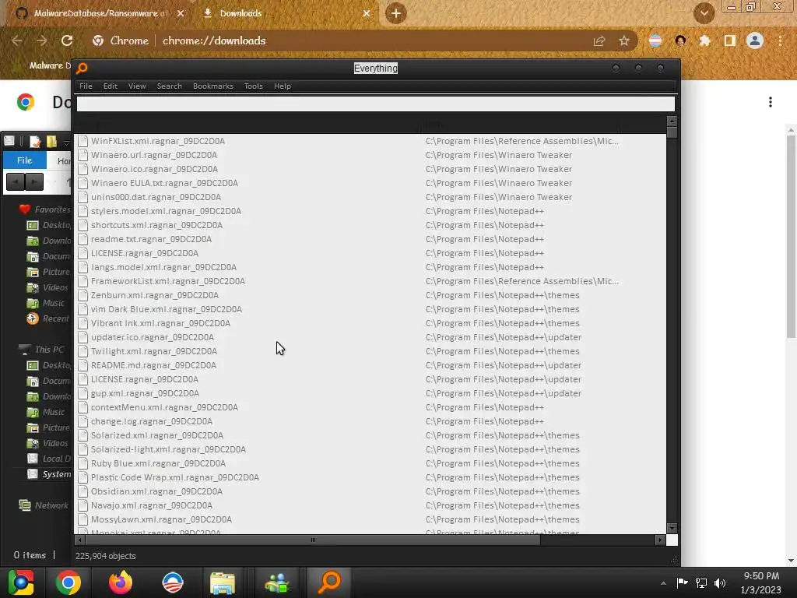This screenshot has width=797, height=598.
Task: Click the right arrow of horizontal scrollbar
Action: pyautogui.click(x=660, y=540)
